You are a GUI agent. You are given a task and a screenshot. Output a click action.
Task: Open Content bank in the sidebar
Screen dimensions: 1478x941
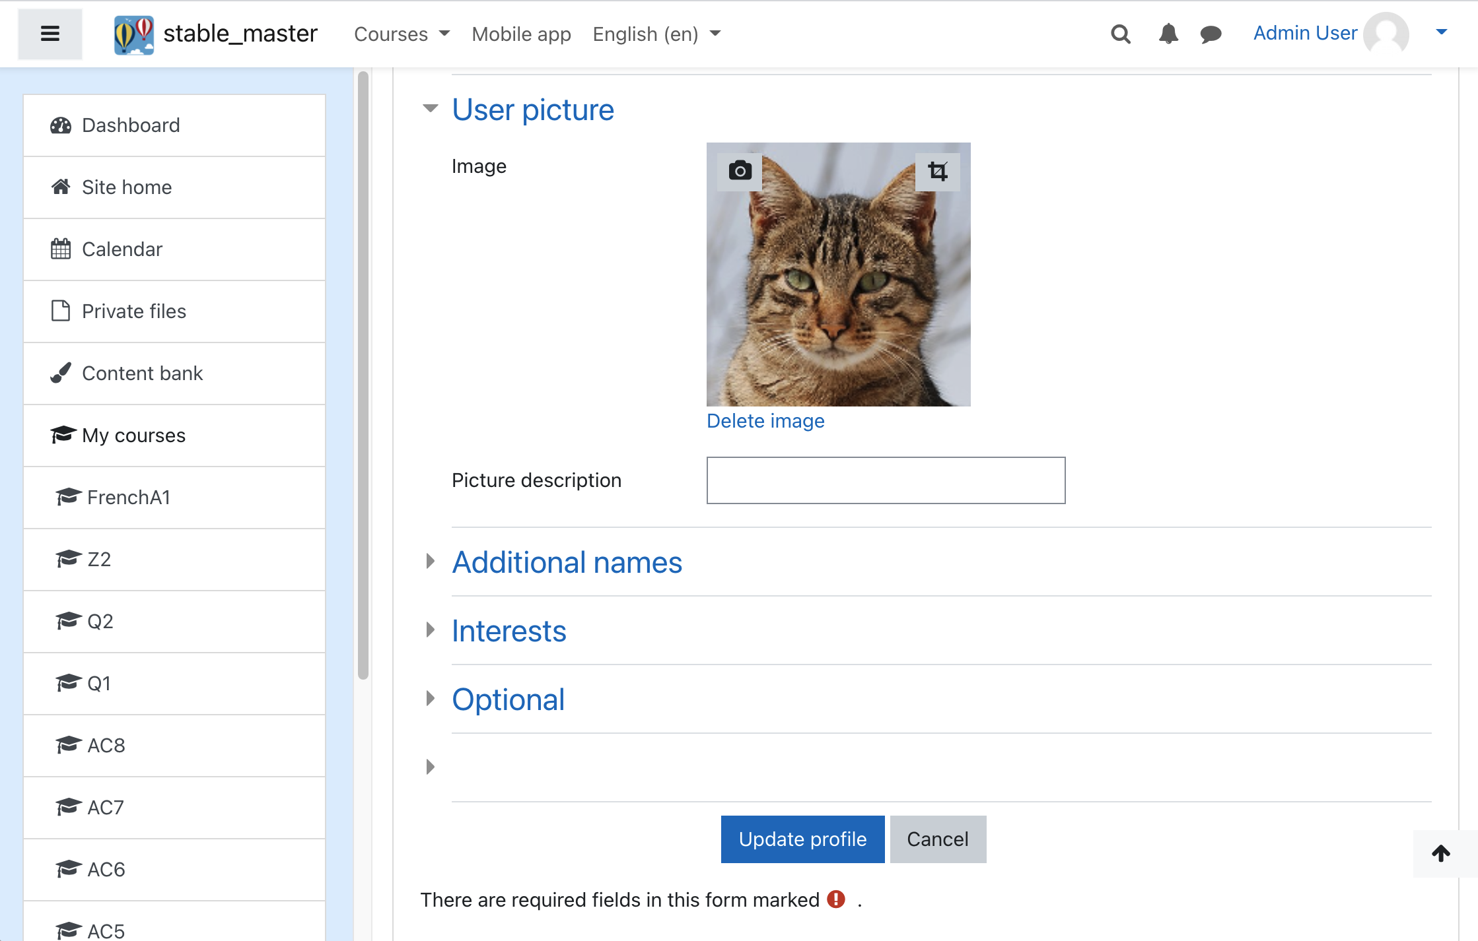(174, 373)
